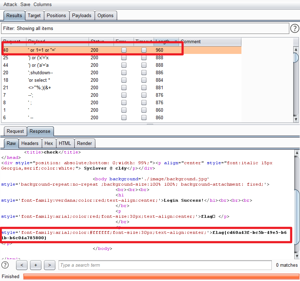Click the response pane scroll down arrow
Viewport: 300px width, 281px height.
tap(297, 256)
